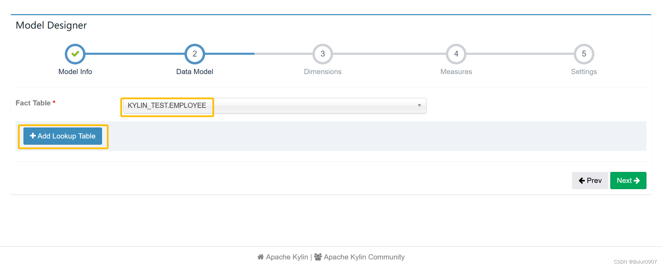
Task: Add a lookup table
Action: click(x=63, y=136)
